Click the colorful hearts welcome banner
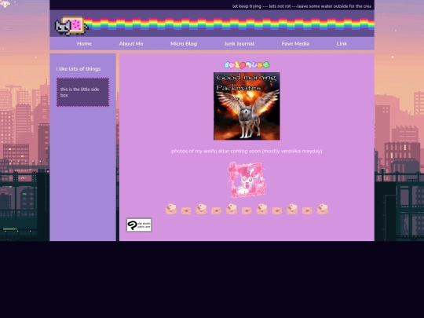Viewport: 424px width, 318px height. click(x=247, y=65)
